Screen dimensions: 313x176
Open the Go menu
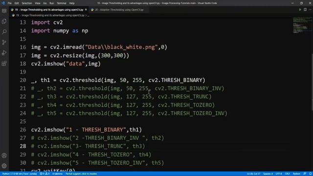point(45,3)
